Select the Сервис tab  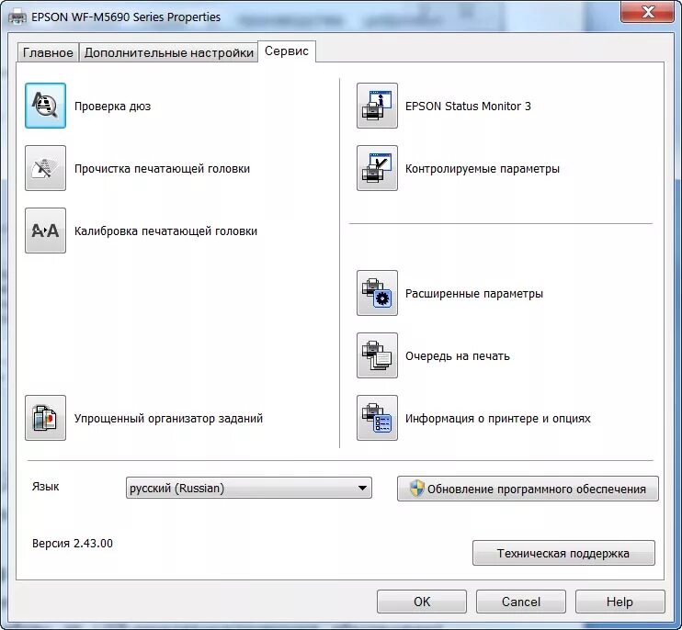[287, 51]
